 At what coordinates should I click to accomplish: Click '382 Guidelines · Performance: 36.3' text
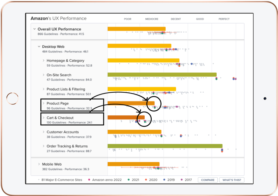pos(66,169)
